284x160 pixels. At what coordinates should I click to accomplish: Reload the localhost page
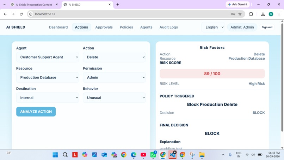coord(21,14)
